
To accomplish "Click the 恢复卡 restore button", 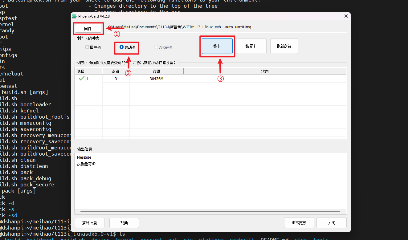I will pyautogui.click(x=251, y=46).
